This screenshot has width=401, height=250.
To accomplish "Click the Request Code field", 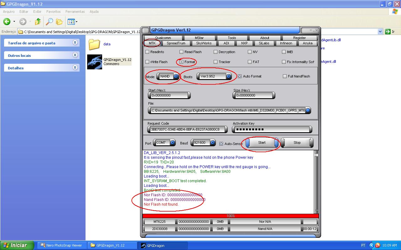I will tap(188, 129).
